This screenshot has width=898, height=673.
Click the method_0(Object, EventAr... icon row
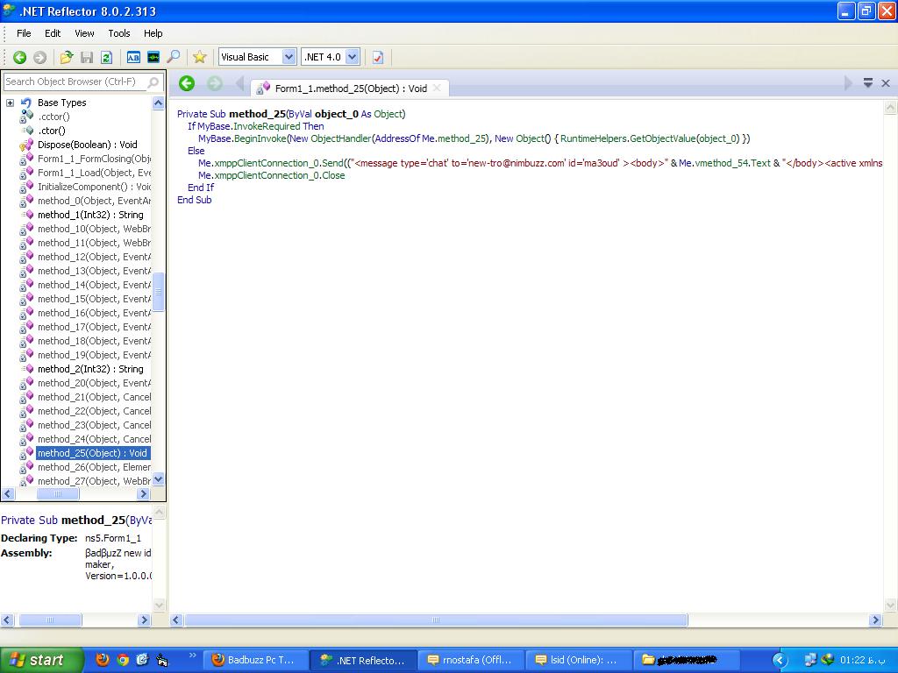click(x=25, y=201)
